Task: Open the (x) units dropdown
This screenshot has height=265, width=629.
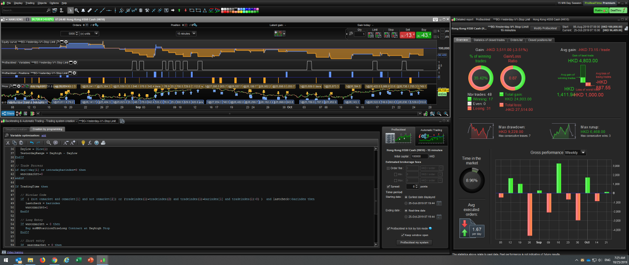Action: click(x=89, y=33)
